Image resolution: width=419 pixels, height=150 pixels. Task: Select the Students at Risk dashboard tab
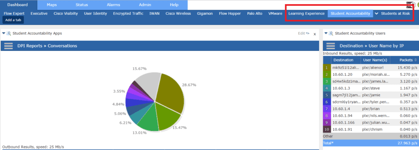click(395, 14)
